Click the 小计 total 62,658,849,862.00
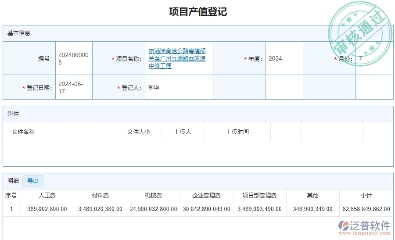This screenshot has height=240, width=395. [x=366, y=209]
